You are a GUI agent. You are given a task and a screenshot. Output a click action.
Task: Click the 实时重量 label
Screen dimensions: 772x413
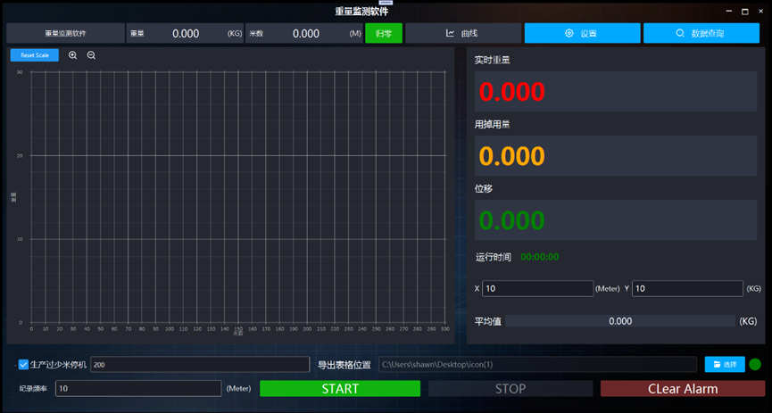[493, 60]
